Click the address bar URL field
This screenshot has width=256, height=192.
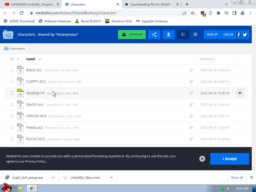[104, 13]
